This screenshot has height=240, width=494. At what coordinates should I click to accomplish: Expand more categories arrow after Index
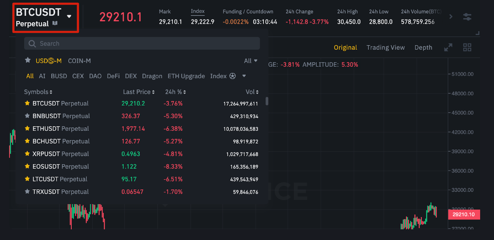(244, 76)
